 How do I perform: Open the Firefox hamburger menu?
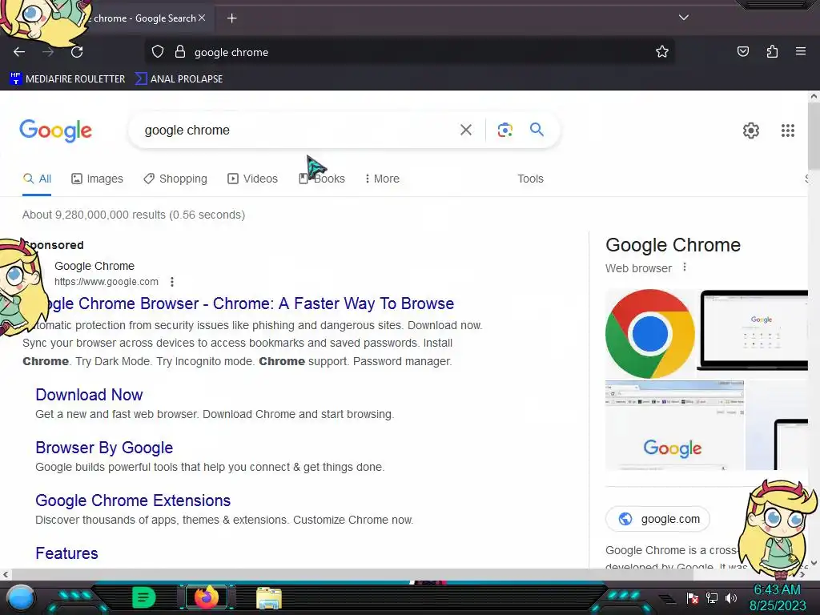point(801,51)
